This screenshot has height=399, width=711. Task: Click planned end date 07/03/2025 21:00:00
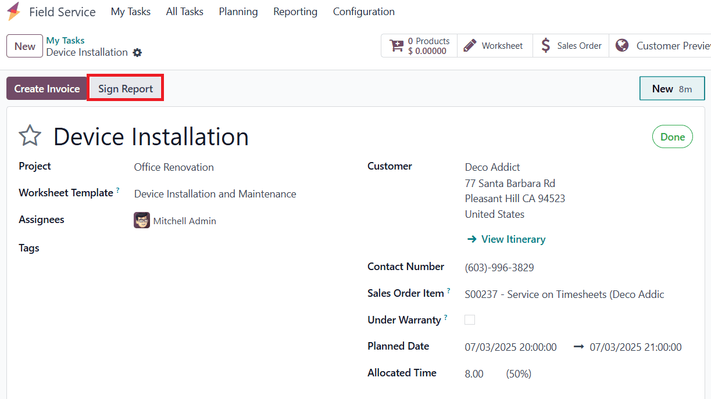(635, 347)
